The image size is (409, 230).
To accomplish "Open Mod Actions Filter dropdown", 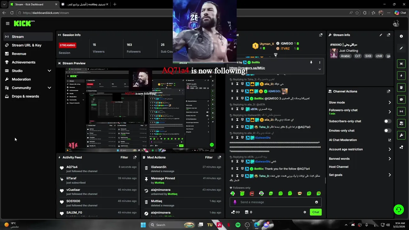I will 209,157.
